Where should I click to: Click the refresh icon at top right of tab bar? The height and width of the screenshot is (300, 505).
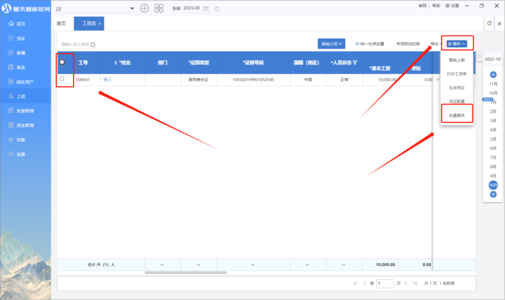490,23
